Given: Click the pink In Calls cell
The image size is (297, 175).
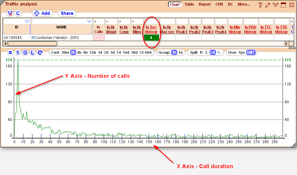Looking at the screenshot, I should [x=99, y=38].
